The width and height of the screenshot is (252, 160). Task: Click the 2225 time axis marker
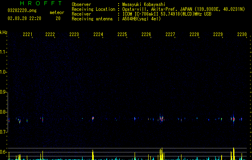[x=122, y=34]
